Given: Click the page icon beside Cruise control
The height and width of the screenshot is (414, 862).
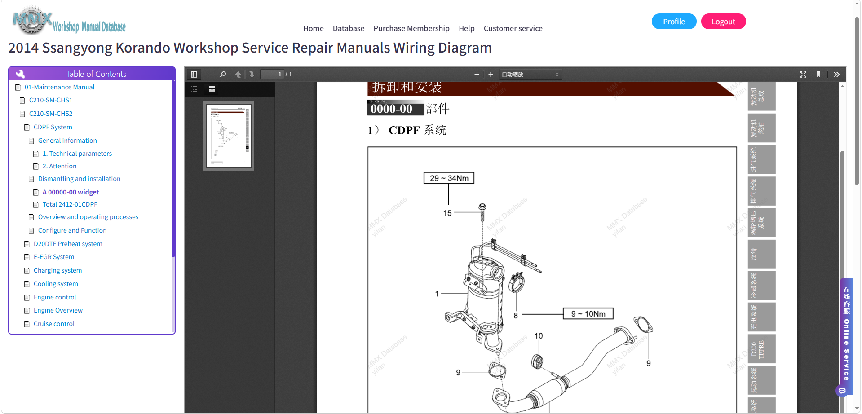Looking at the screenshot, I should click(x=27, y=324).
